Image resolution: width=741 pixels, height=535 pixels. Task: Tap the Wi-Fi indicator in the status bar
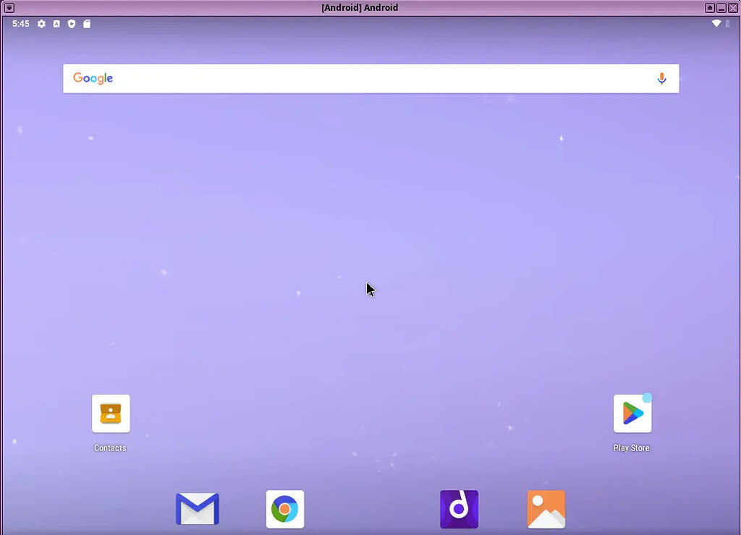pyautogui.click(x=715, y=23)
